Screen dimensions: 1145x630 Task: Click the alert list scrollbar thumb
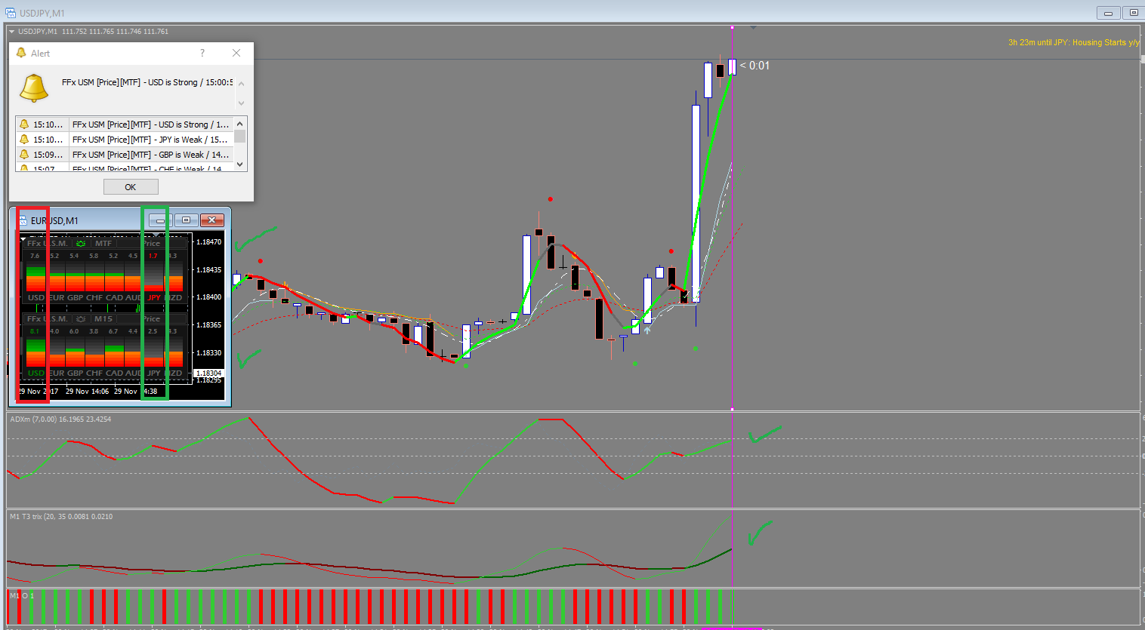click(x=240, y=136)
